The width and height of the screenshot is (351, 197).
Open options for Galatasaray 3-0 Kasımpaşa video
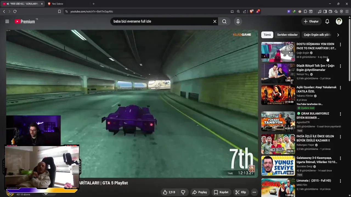click(340, 158)
